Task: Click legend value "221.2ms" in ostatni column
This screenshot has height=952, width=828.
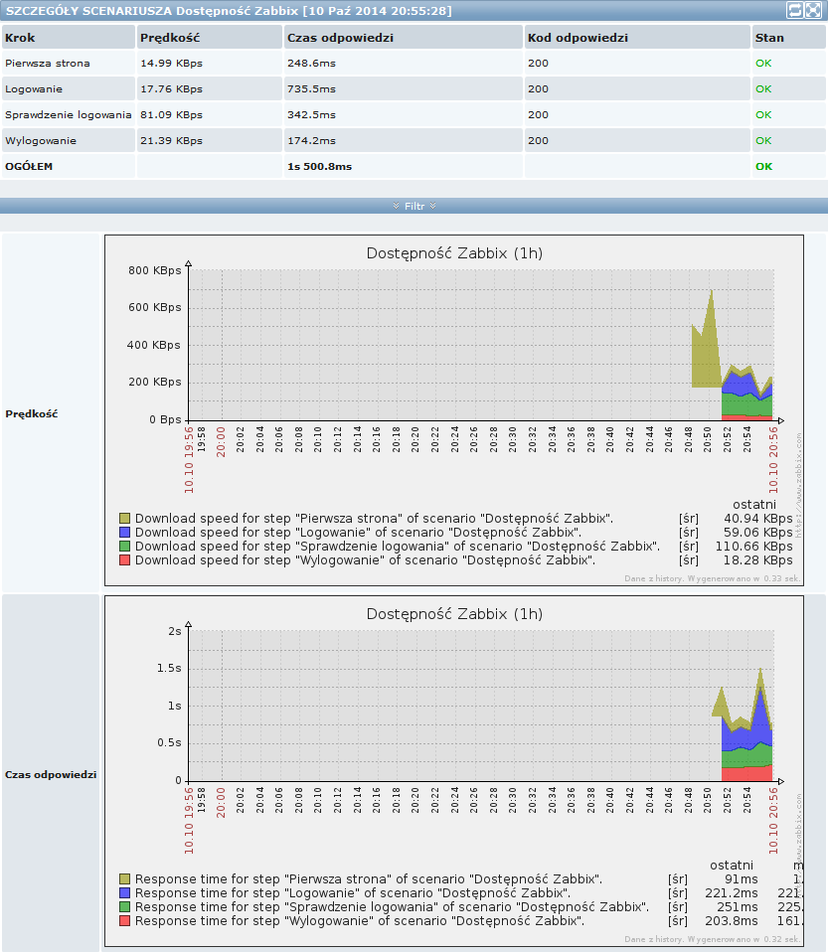Action: [x=732, y=893]
